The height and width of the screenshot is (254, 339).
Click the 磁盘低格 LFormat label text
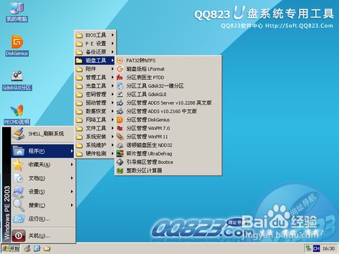[145, 69]
